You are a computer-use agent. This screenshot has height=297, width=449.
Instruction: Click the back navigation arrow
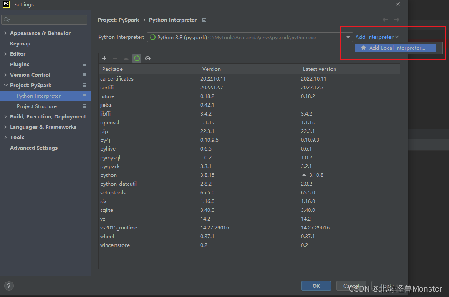386,20
